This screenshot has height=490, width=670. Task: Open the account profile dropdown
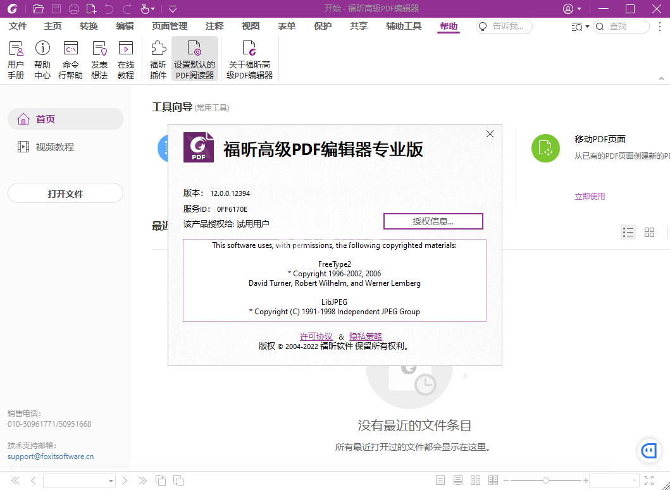(x=572, y=9)
